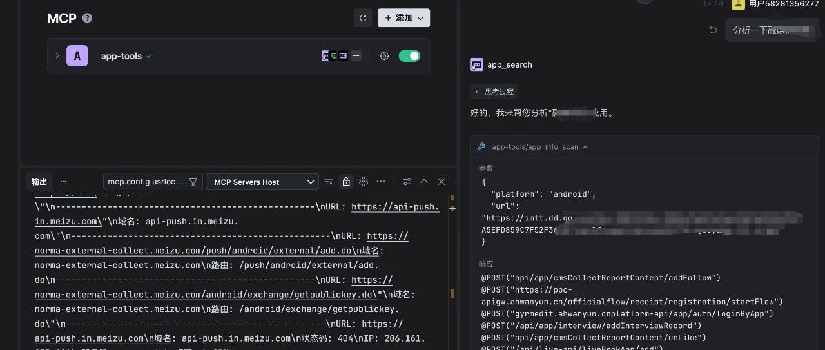Select the app_search agent name
The height and width of the screenshot is (350, 825).
pos(510,64)
